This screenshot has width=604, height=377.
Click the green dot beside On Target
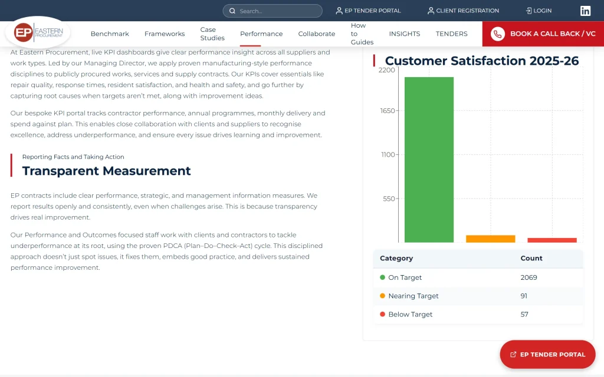(x=382, y=277)
